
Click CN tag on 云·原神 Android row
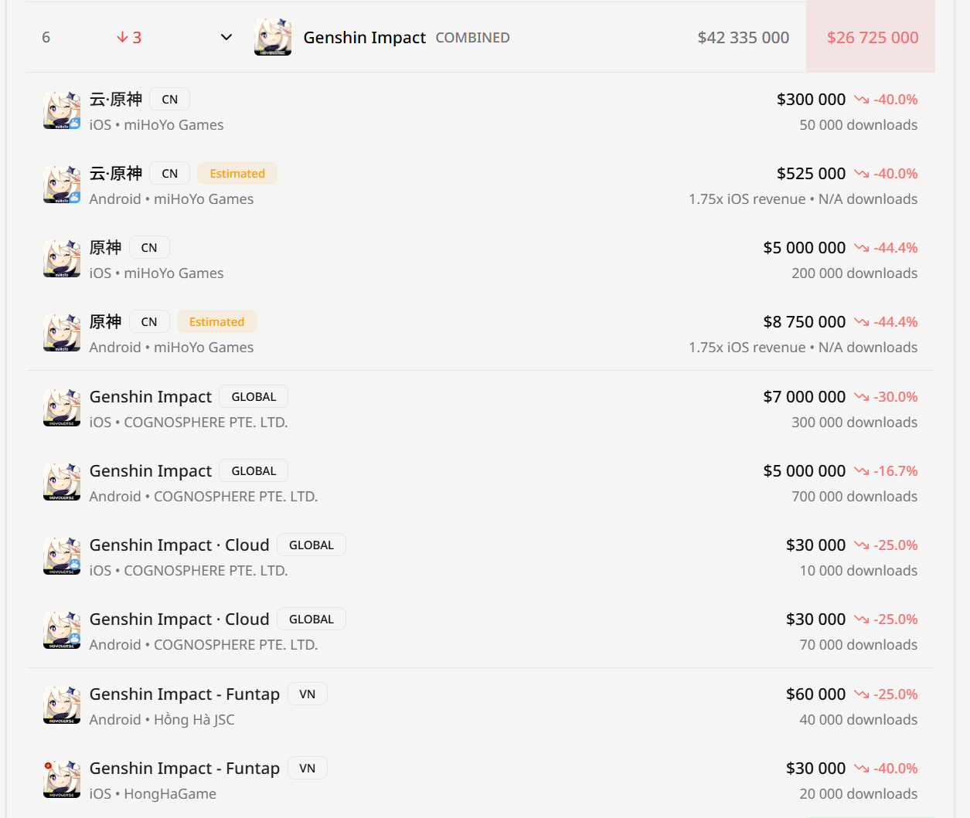pos(170,173)
